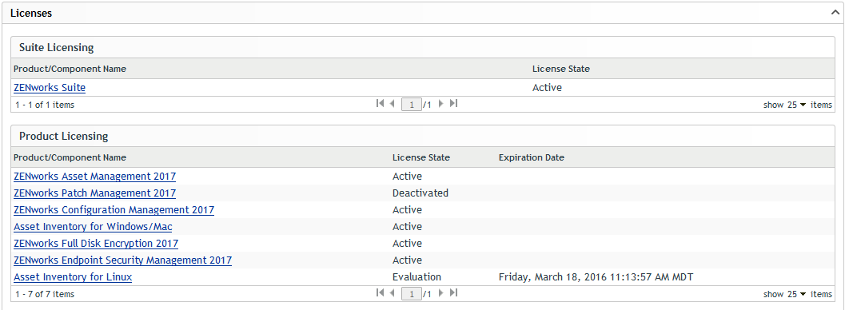
Task: Go to next page in Suite Licensing
Action: [x=441, y=104]
